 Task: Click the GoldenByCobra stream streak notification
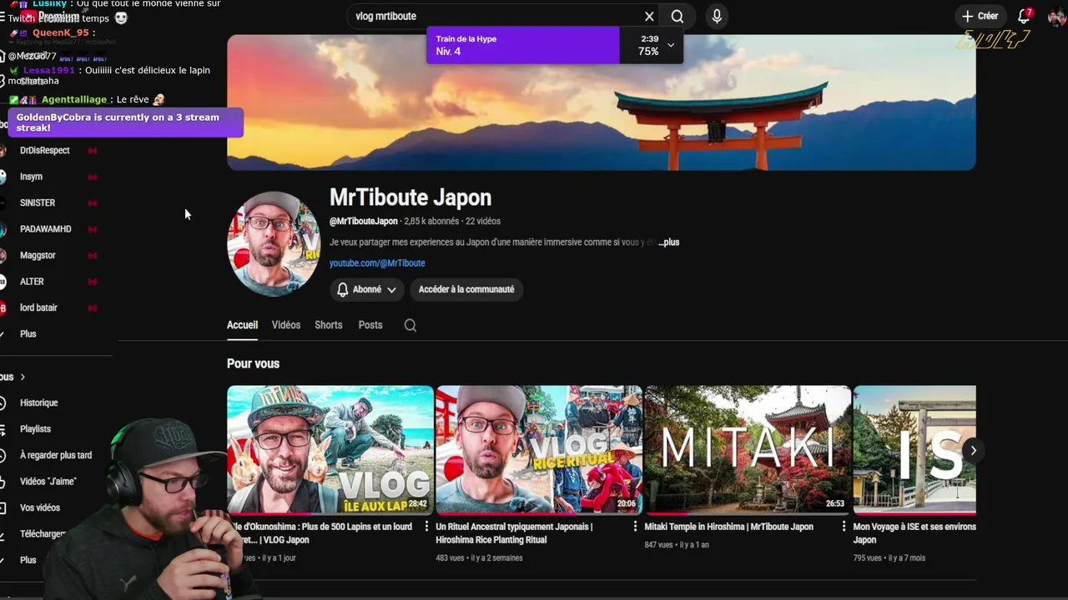[125, 122]
